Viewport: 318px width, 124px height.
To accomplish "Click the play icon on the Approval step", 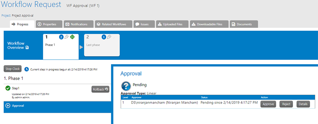I will (x=8, y=106).
